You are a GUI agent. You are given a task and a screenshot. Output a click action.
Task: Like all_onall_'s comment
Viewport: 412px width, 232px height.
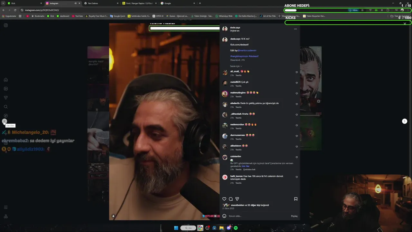297,72
